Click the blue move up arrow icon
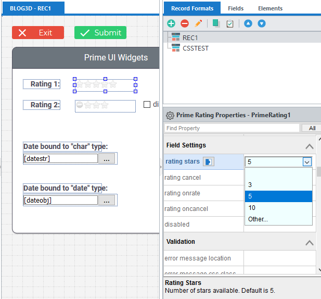Screen dimensions: 321x299 click(248, 23)
